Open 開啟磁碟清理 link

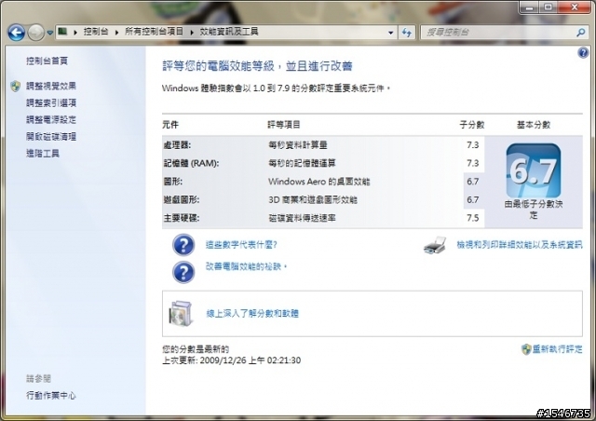tap(51, 136)
